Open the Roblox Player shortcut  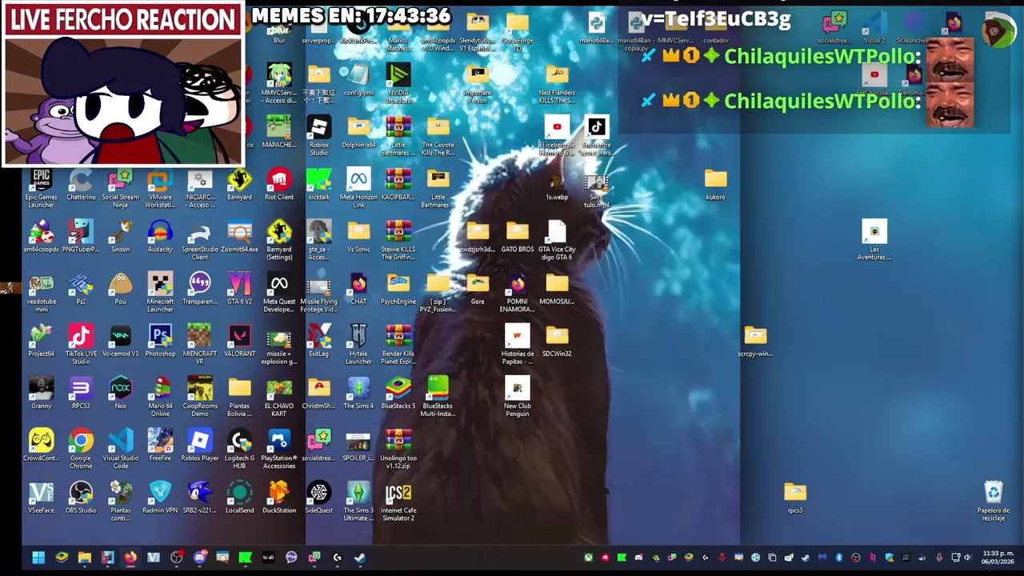200,446
